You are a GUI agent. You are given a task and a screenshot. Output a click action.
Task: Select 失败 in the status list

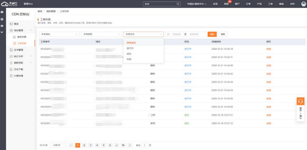pos(144,59)
